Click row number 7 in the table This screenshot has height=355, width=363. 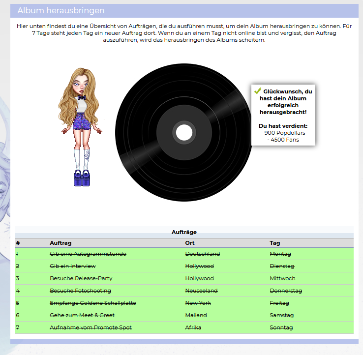click(18, 327)
